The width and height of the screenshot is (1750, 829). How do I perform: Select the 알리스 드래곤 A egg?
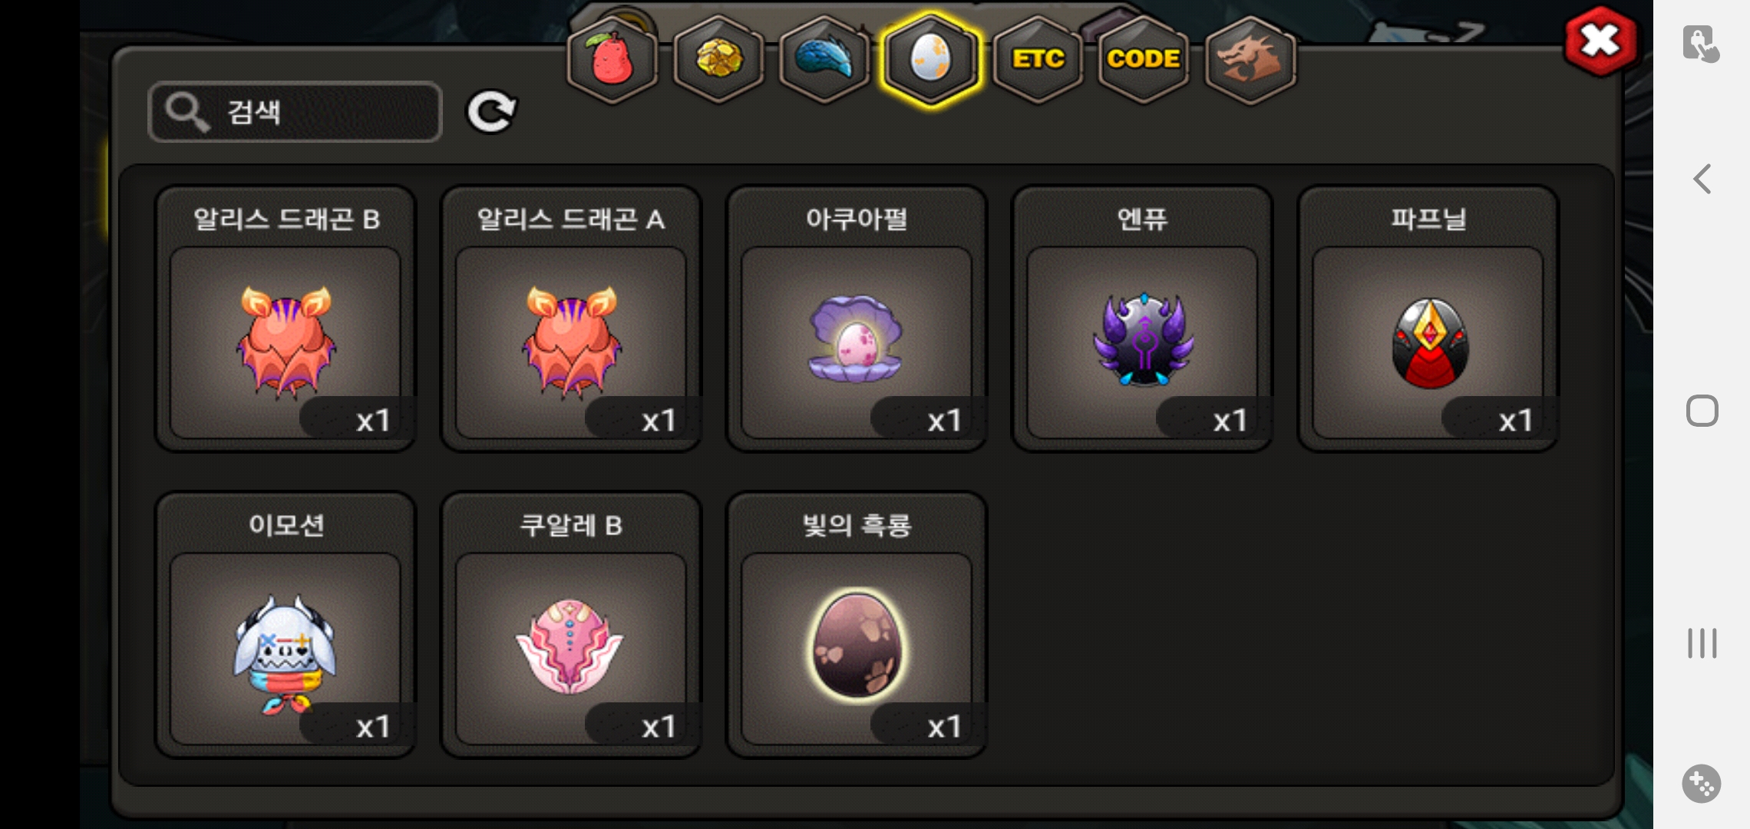[571, 319]
